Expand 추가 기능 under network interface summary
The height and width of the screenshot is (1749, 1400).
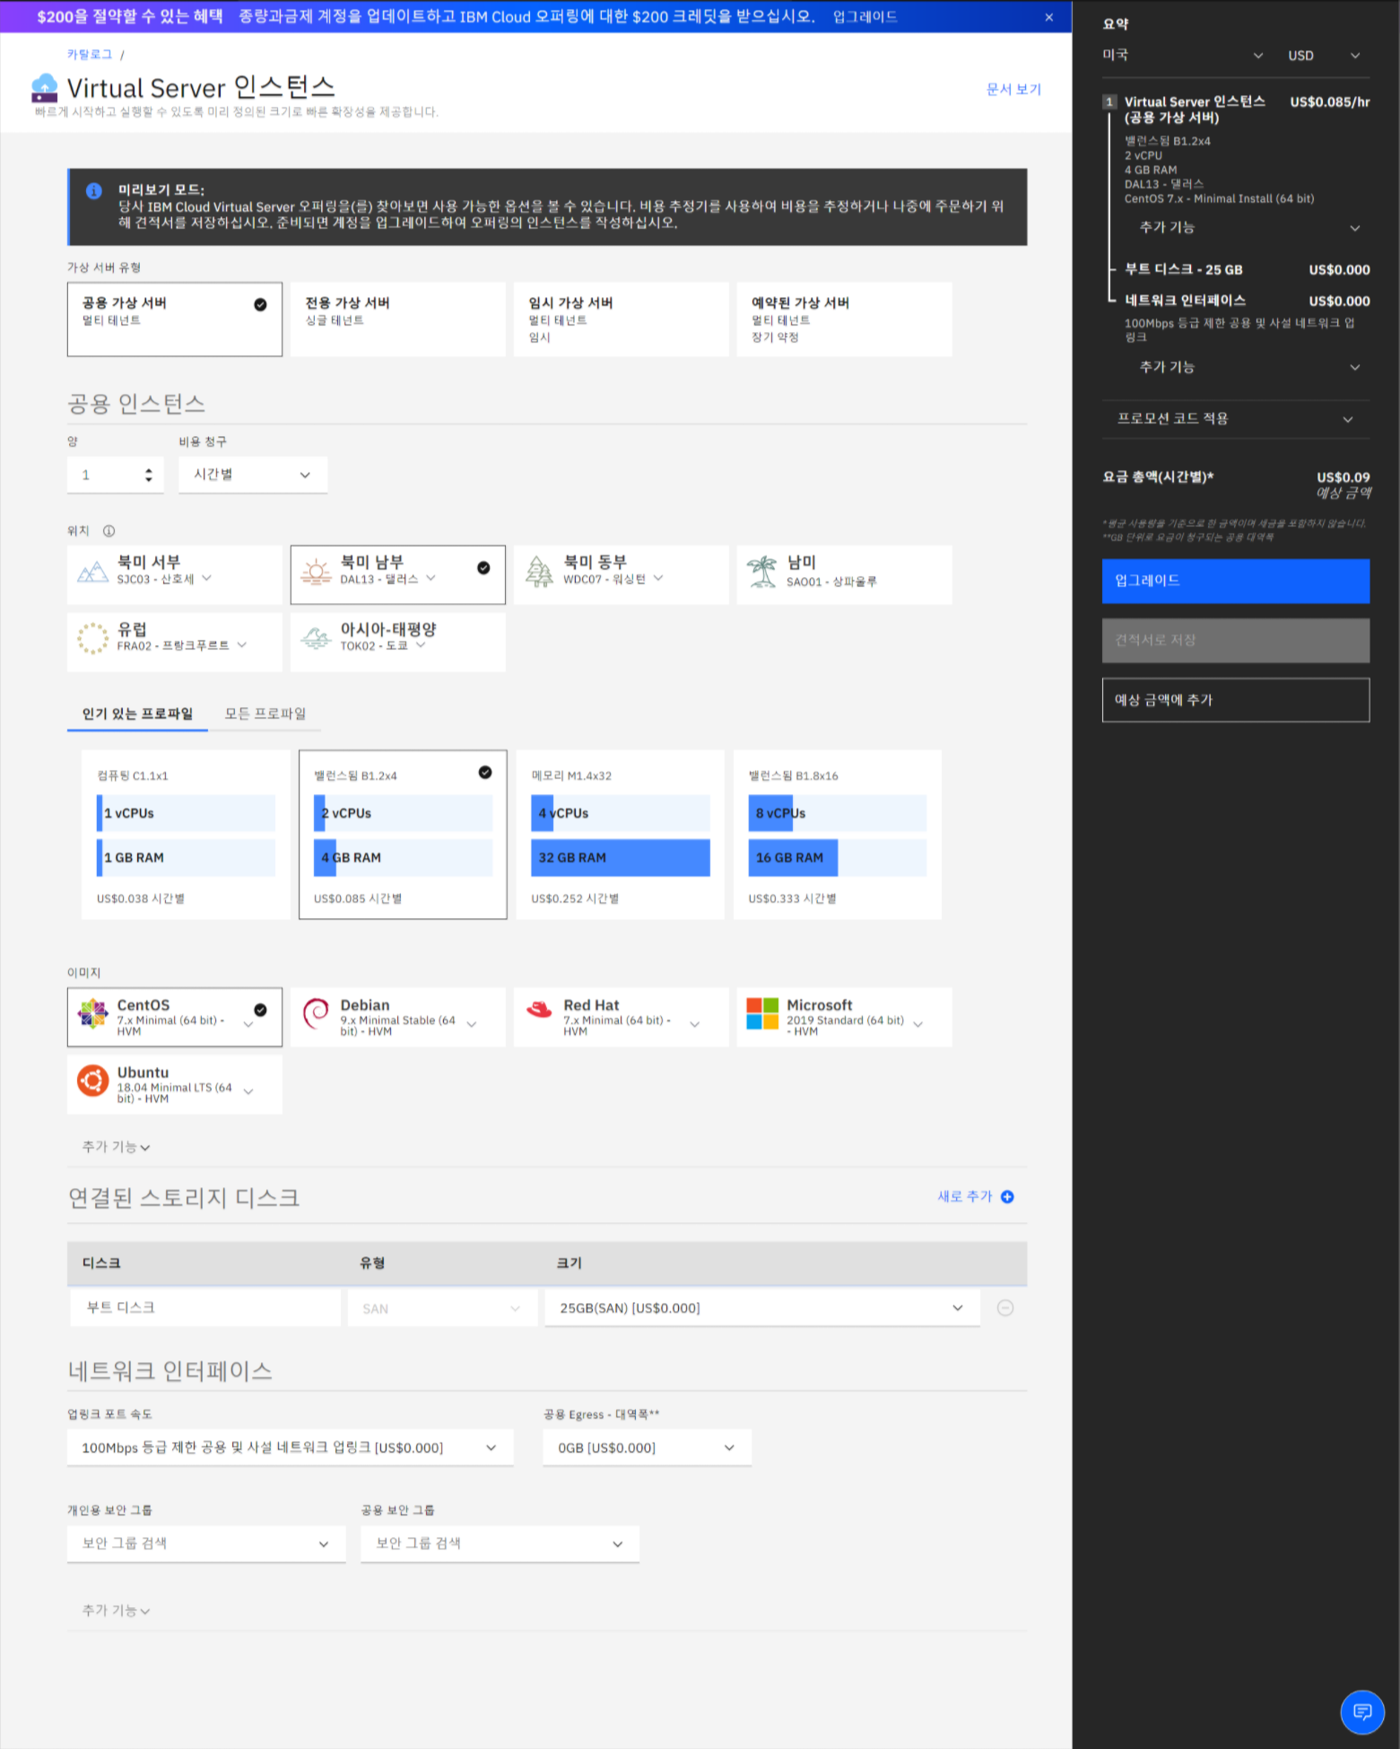tap(1249, 367)
